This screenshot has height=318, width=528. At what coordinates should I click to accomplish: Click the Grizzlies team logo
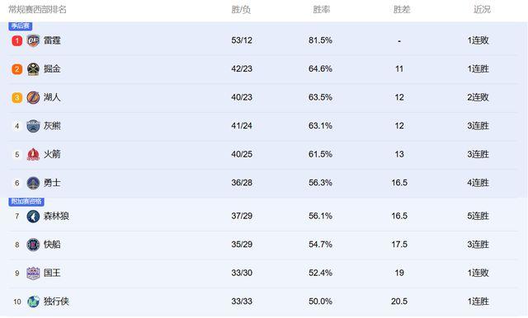pos(33,126)
